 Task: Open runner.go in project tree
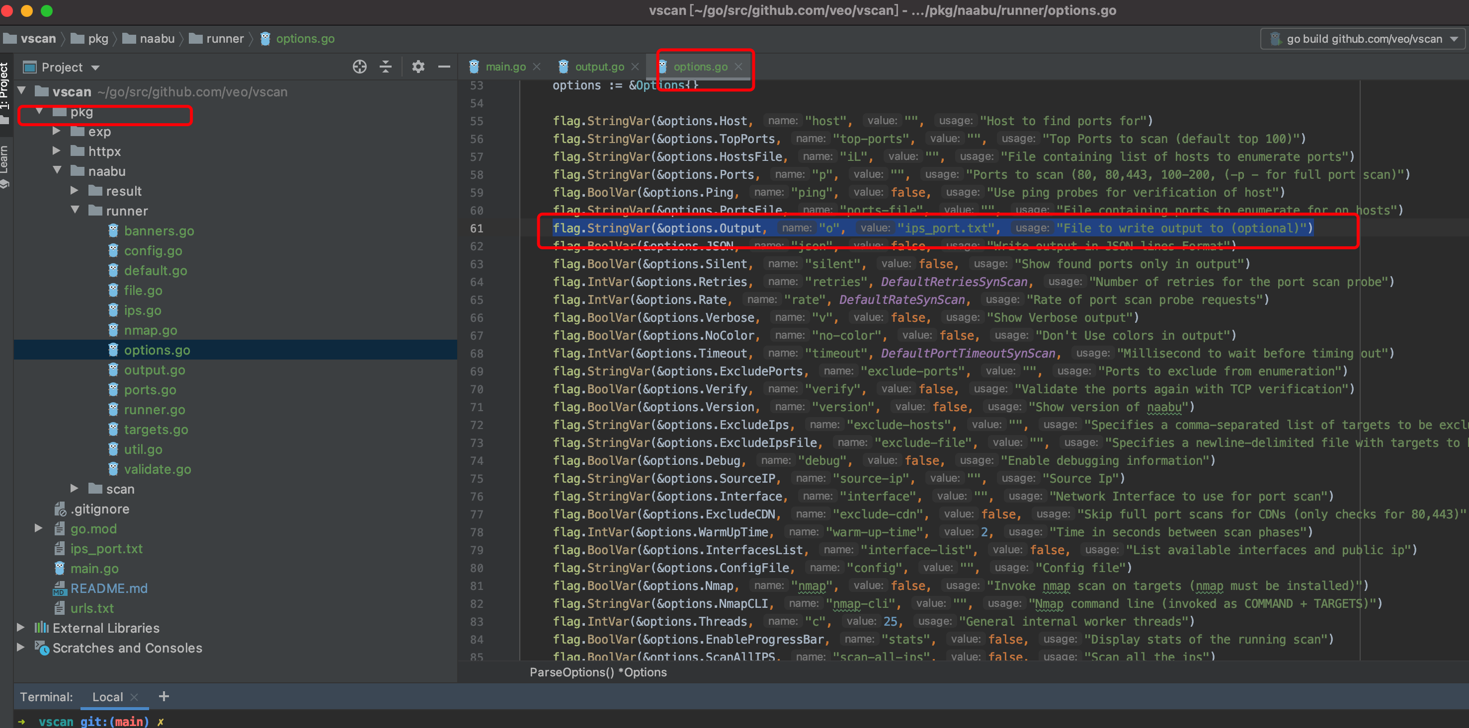tap(155, 410)
